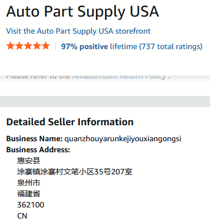
Task: Select the postal code 362100
Action: 31,205
